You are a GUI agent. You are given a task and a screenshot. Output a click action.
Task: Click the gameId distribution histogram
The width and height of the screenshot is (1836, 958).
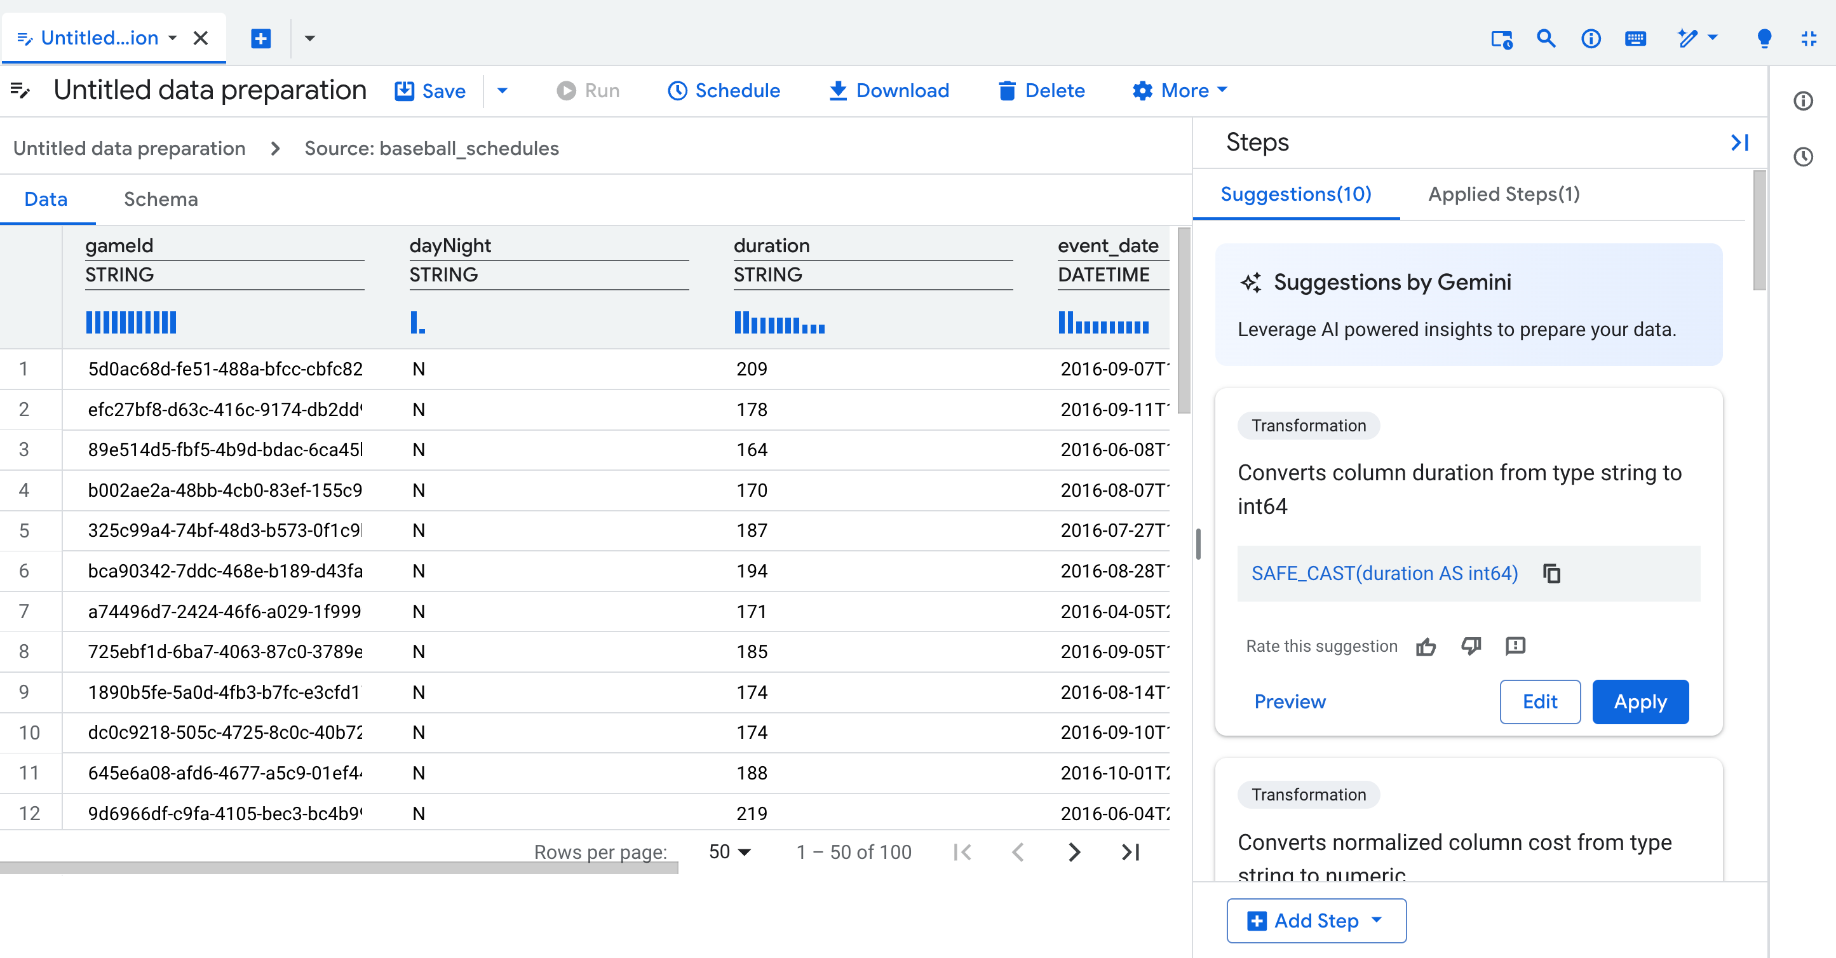tap(131, 322)
